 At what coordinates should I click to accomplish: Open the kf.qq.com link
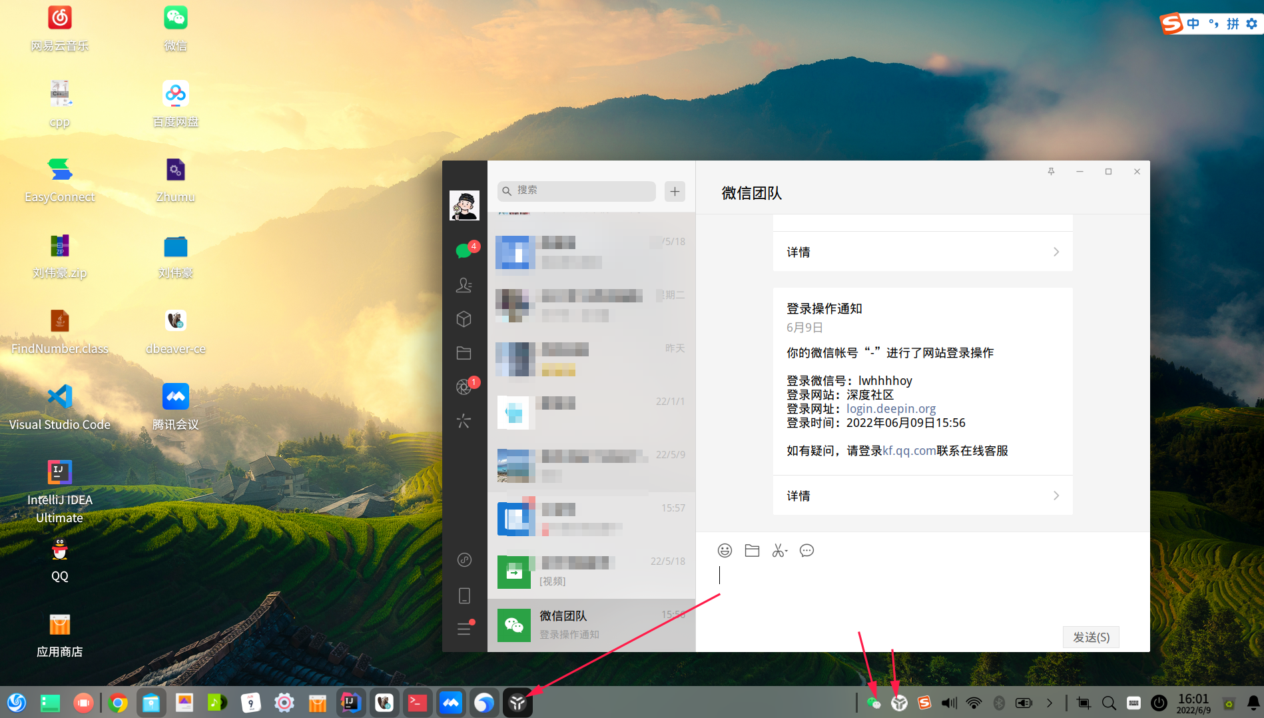[x=909, y=451]
